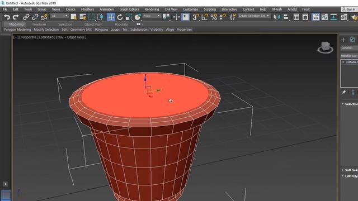
Task: Bind to Space Warp tool
Action: click(x=44, y=17)
